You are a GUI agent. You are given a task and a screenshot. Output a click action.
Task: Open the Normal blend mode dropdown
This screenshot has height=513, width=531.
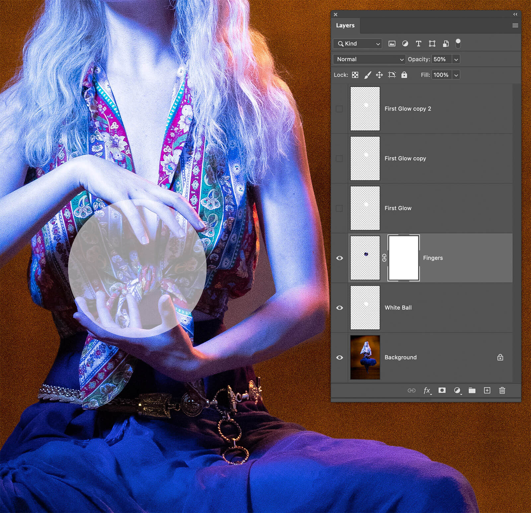coord(369,59)
